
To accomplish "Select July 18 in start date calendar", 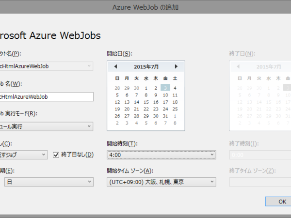I will tap(175, 102).
